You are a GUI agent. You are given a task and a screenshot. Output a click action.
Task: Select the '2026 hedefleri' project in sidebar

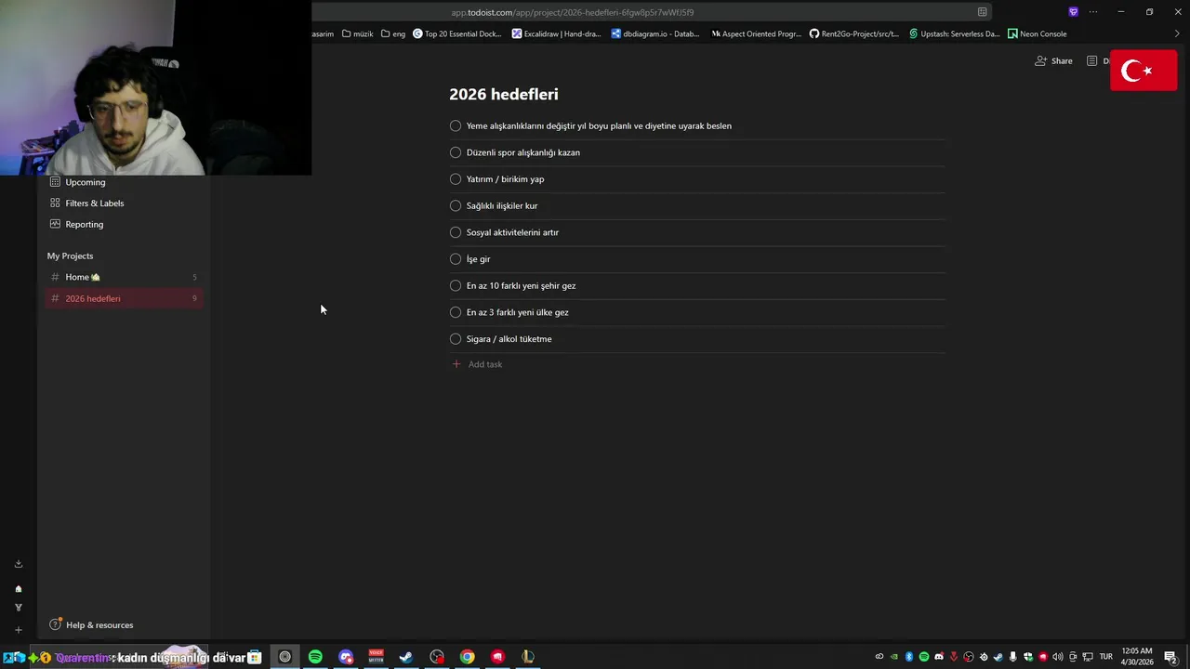[x=123, y=298]
